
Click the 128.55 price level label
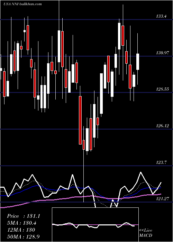pyautogui.click(x=162, y=89)
